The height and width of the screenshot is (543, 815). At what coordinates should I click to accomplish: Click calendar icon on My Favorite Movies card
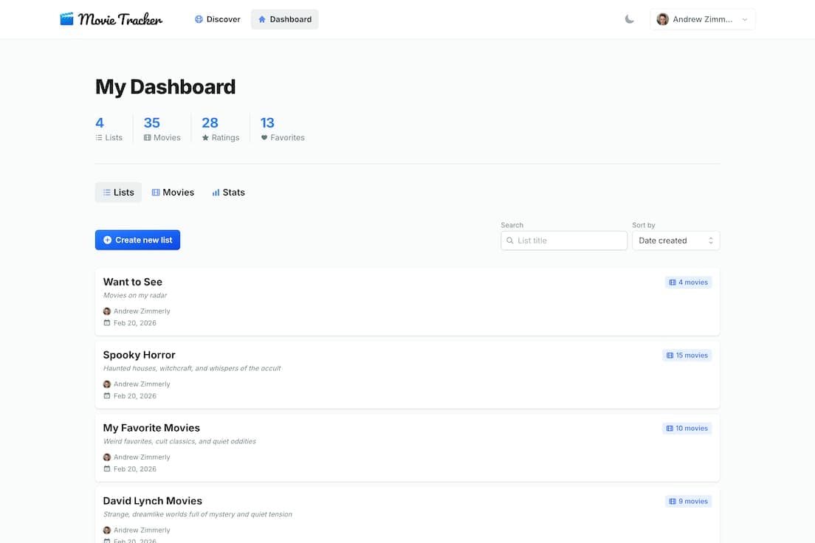click(107, 468)
